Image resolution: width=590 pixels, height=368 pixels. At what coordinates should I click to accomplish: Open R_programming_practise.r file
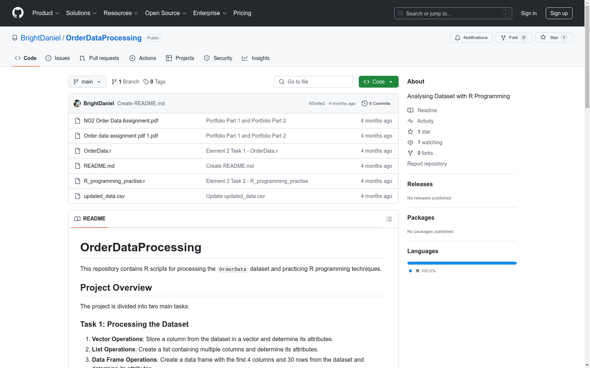coord(114,181)
